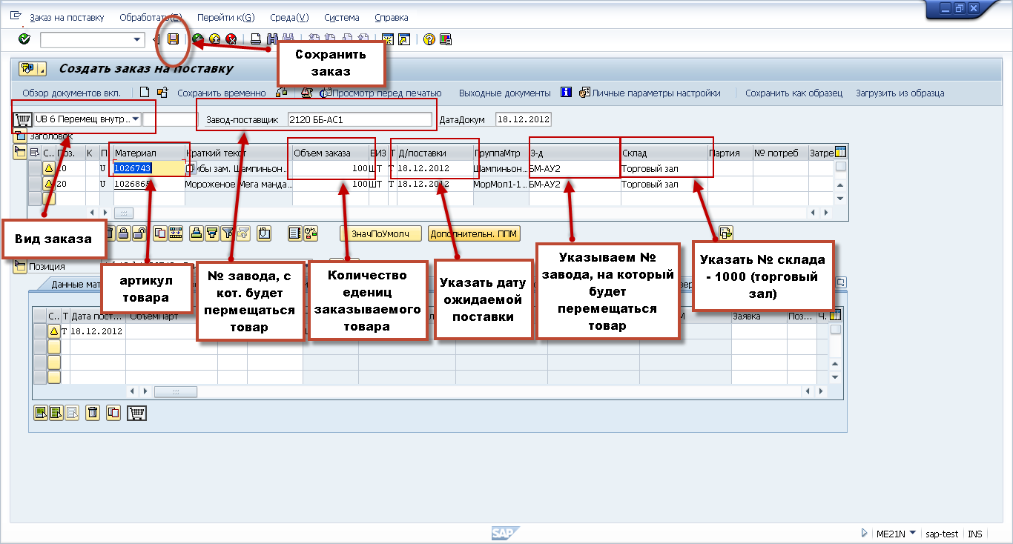Click the green Back arrow icon
Screen dimensions: 1013x544
(197, 39)
